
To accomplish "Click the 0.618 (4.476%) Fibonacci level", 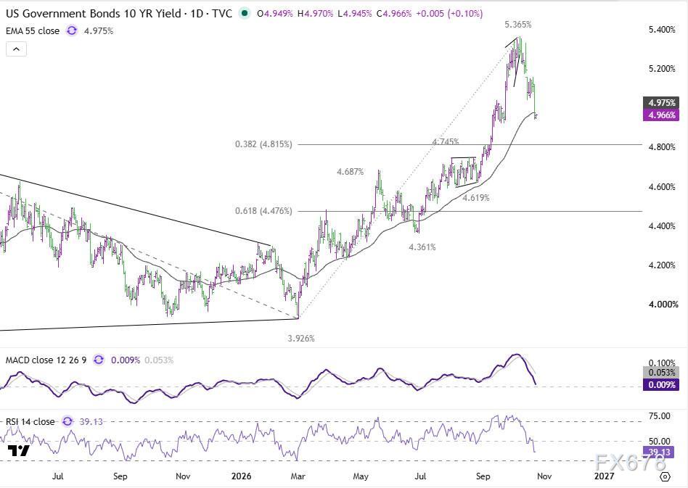I will [x=263, y=211].
